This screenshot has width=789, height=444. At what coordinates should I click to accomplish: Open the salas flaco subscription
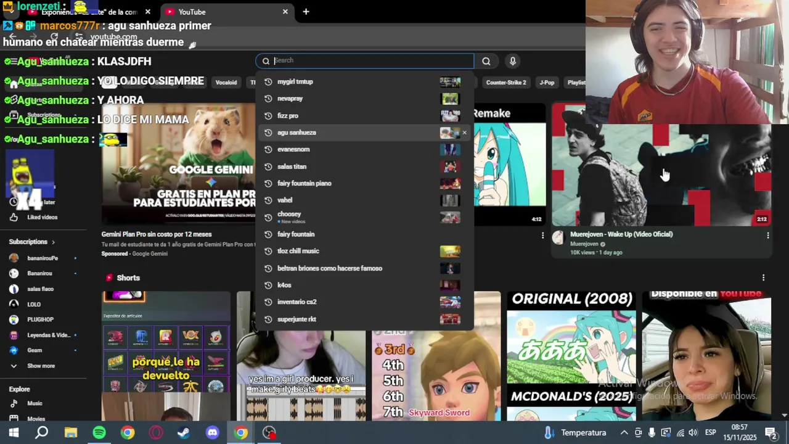43,289
